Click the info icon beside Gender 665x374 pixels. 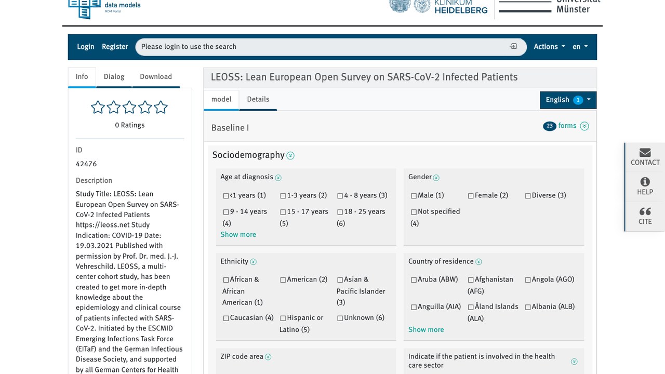click(436, 178)
